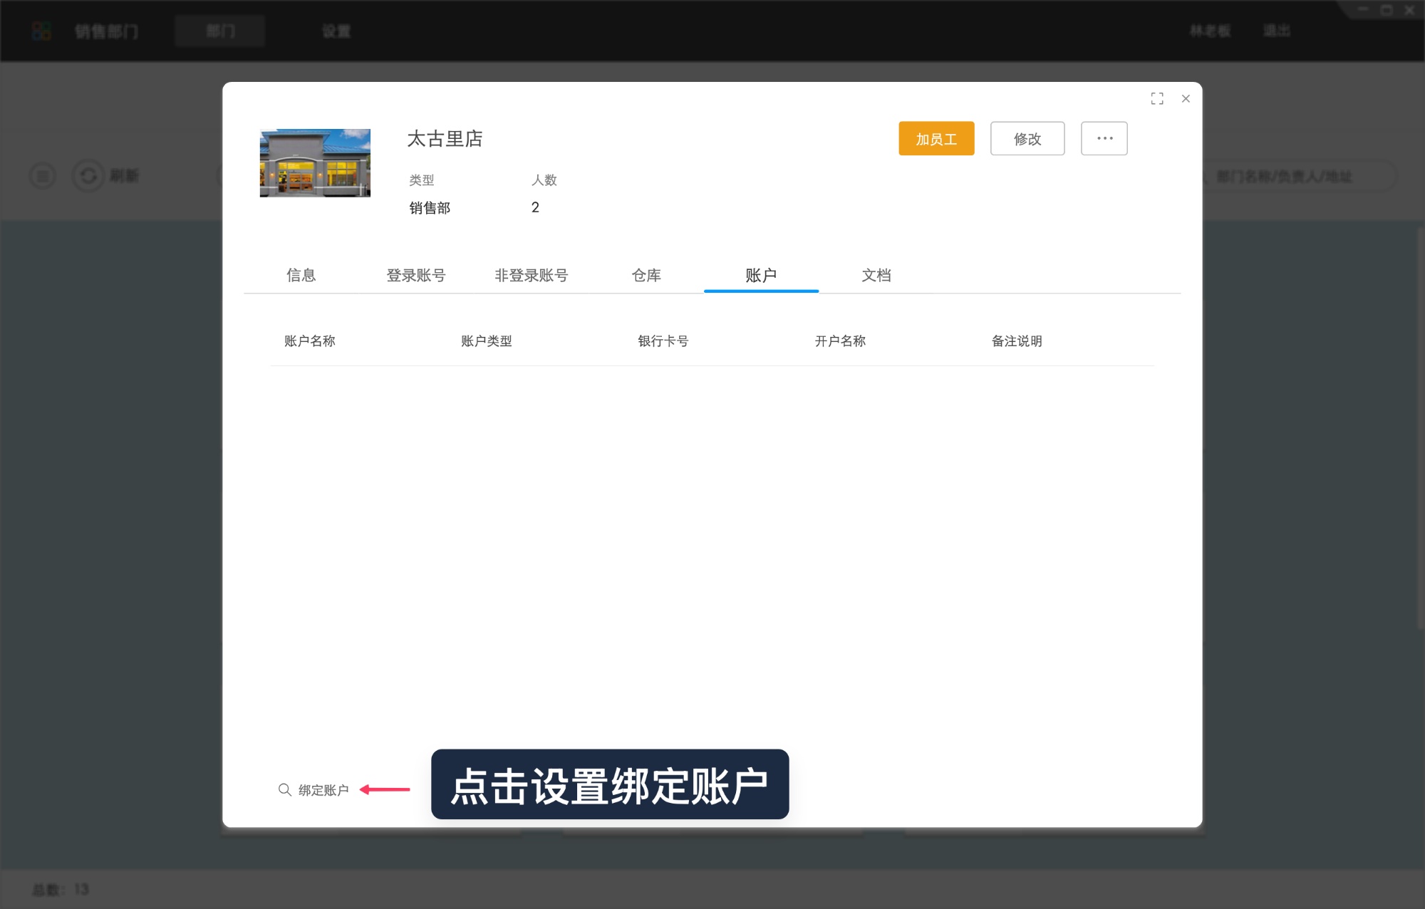The width and height of the screenshot is (1425, 909).
Task: Click the store photo thumbnail
Action: [314, 162]
